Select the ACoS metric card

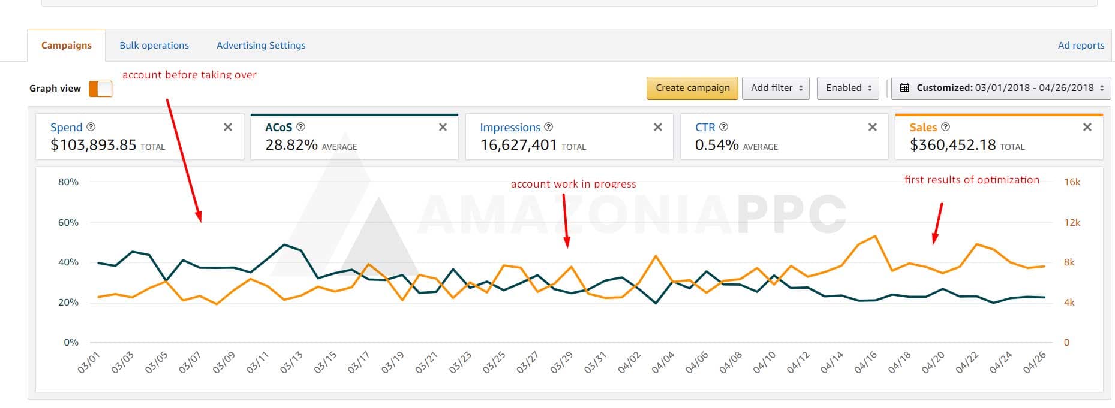click(354, 137)
